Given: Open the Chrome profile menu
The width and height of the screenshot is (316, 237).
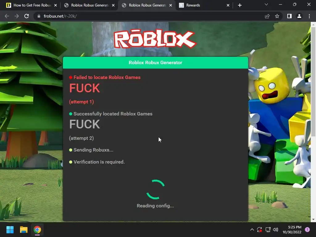Looking at the screenshot, I should pyautogui.click(x=299, y=16).
